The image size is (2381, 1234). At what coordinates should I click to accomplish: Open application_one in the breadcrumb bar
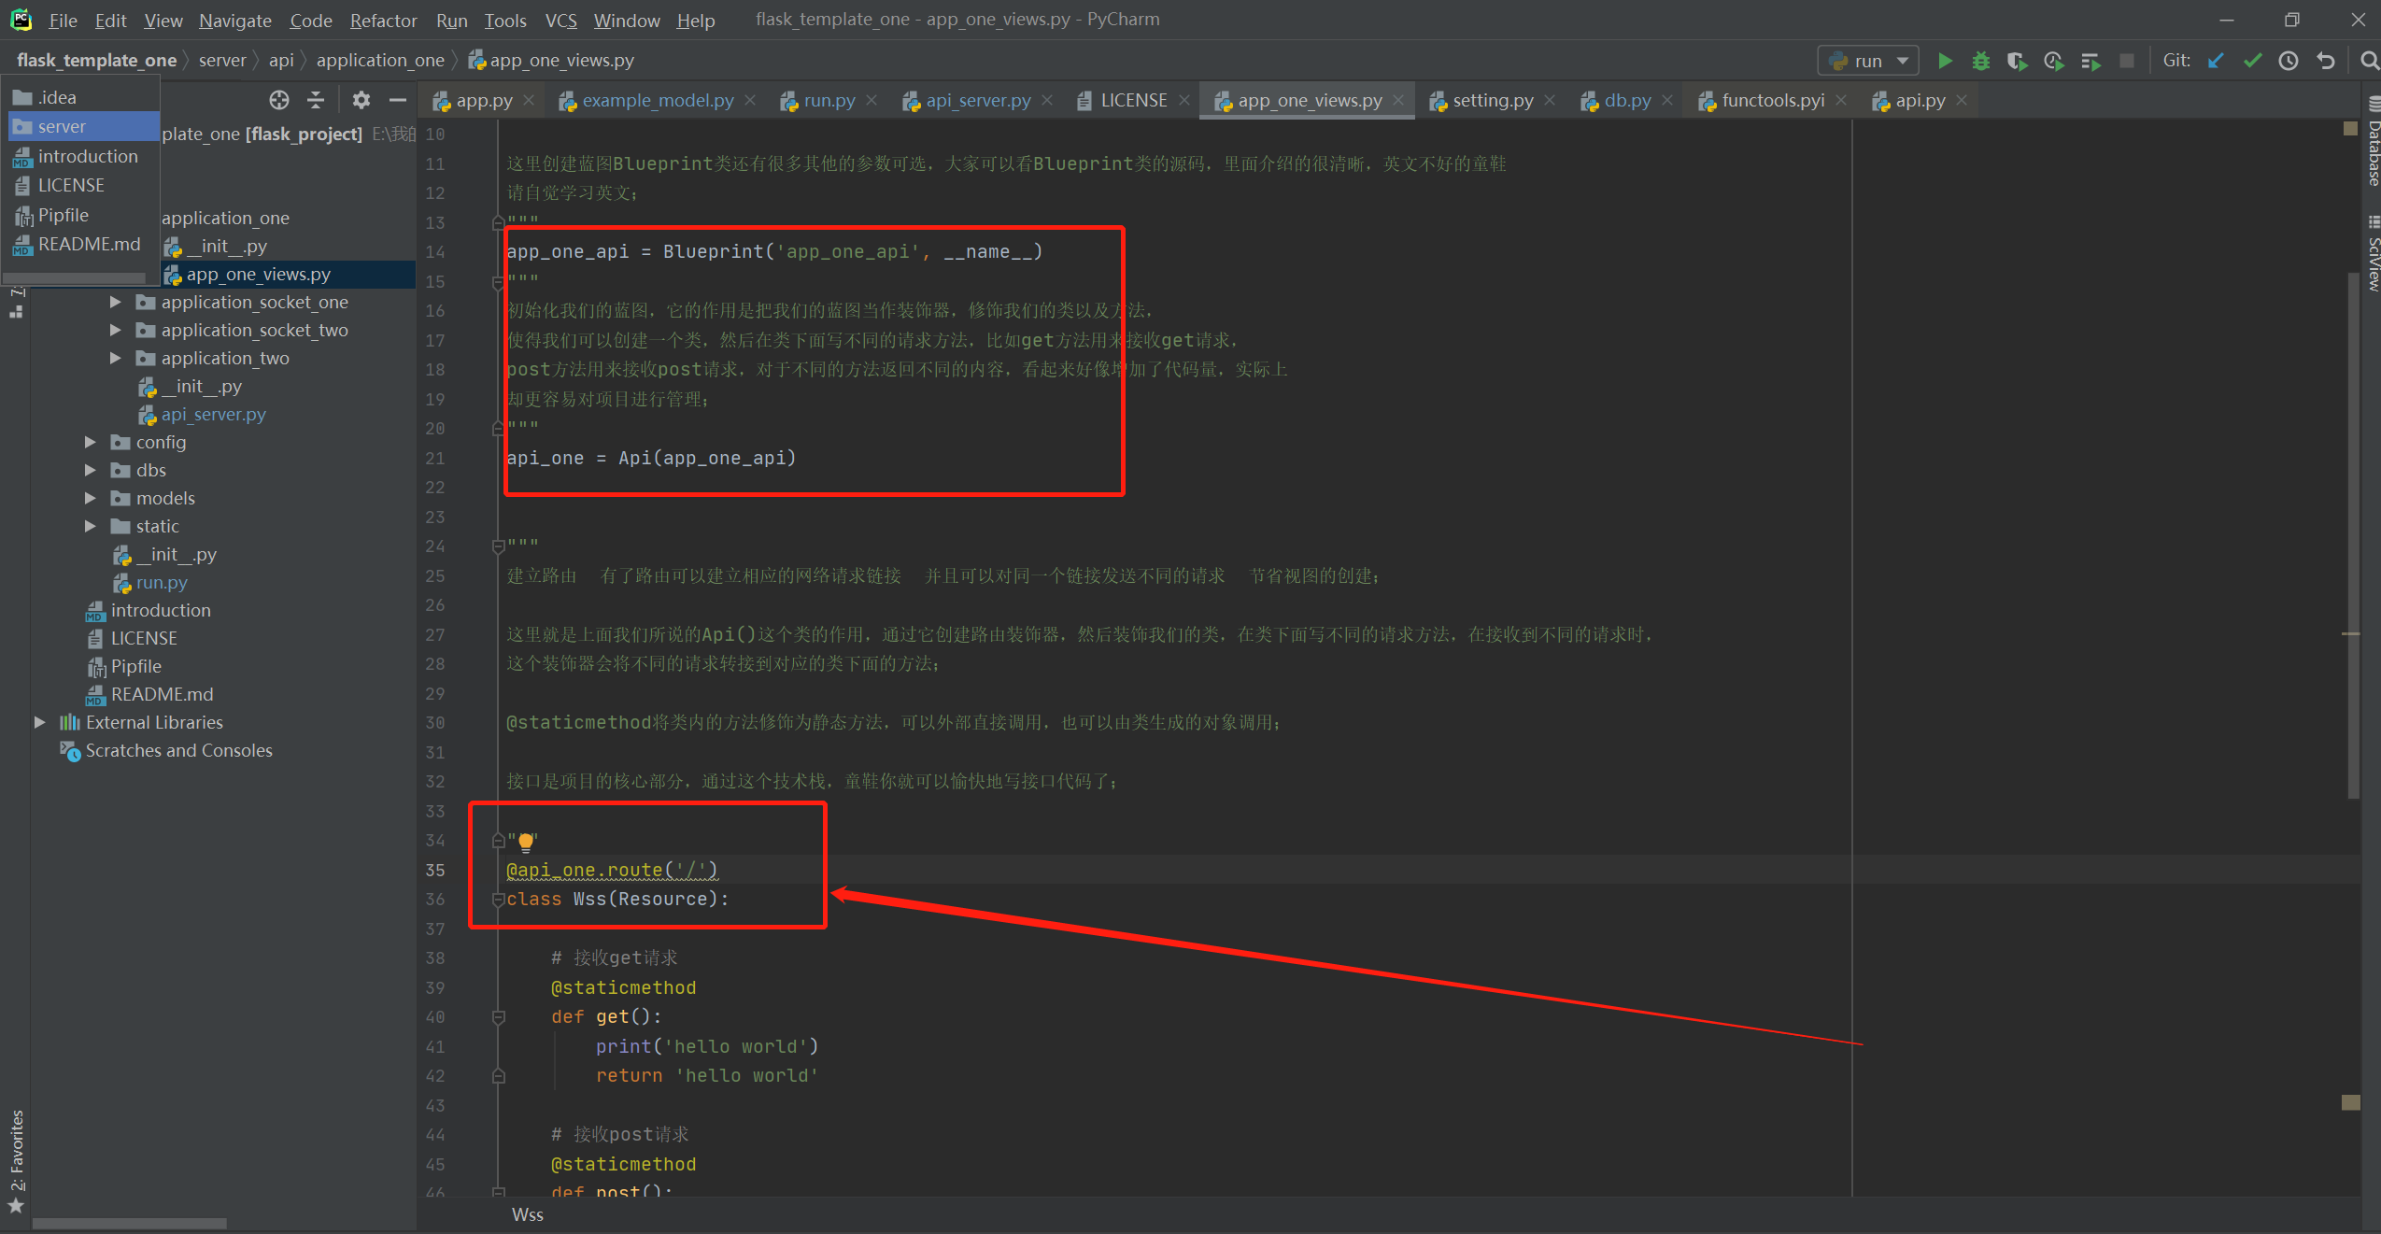pyautogui.click(x=379, y=60)
